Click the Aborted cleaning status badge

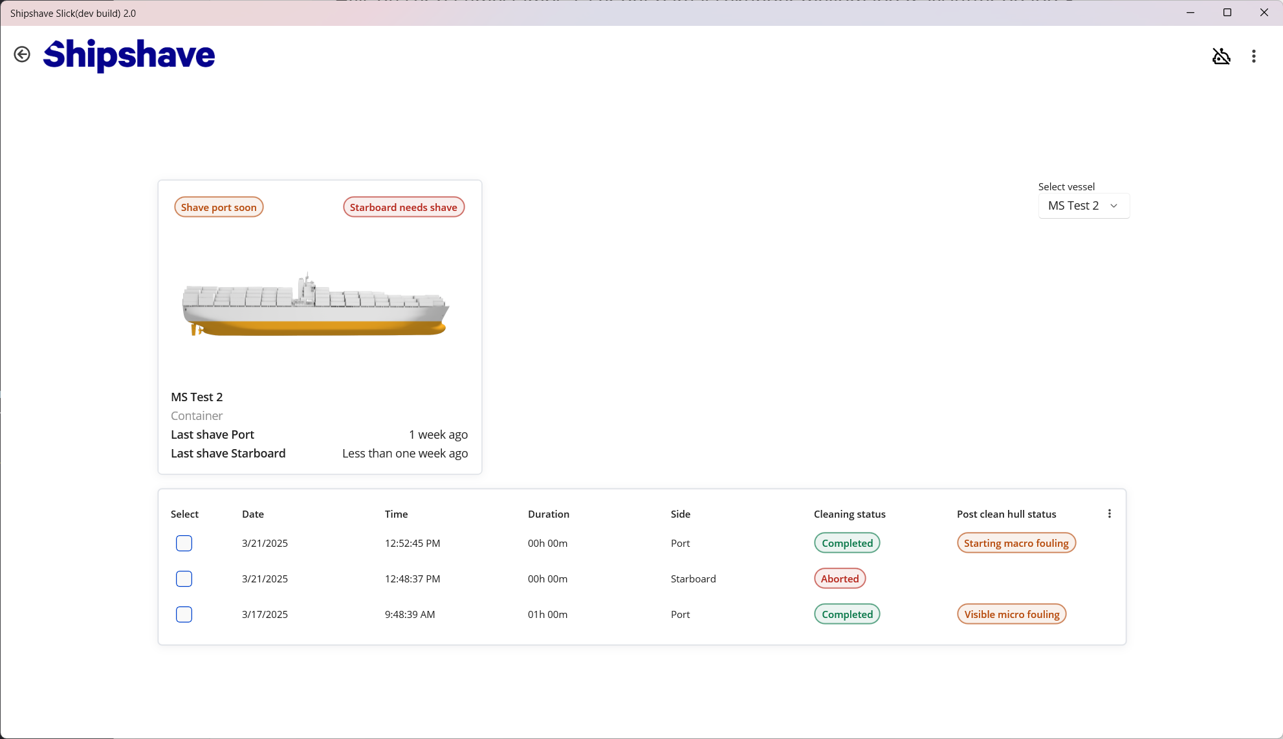[x=839, y=579]
